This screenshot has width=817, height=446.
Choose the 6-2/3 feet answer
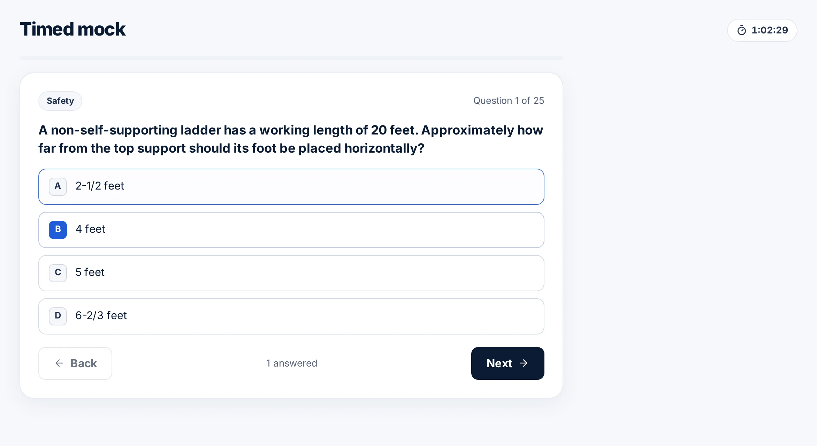coord(291,316)
